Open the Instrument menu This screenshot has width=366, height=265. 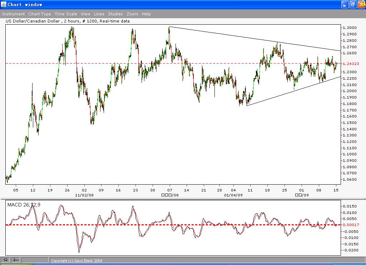(x=13, y=14)
